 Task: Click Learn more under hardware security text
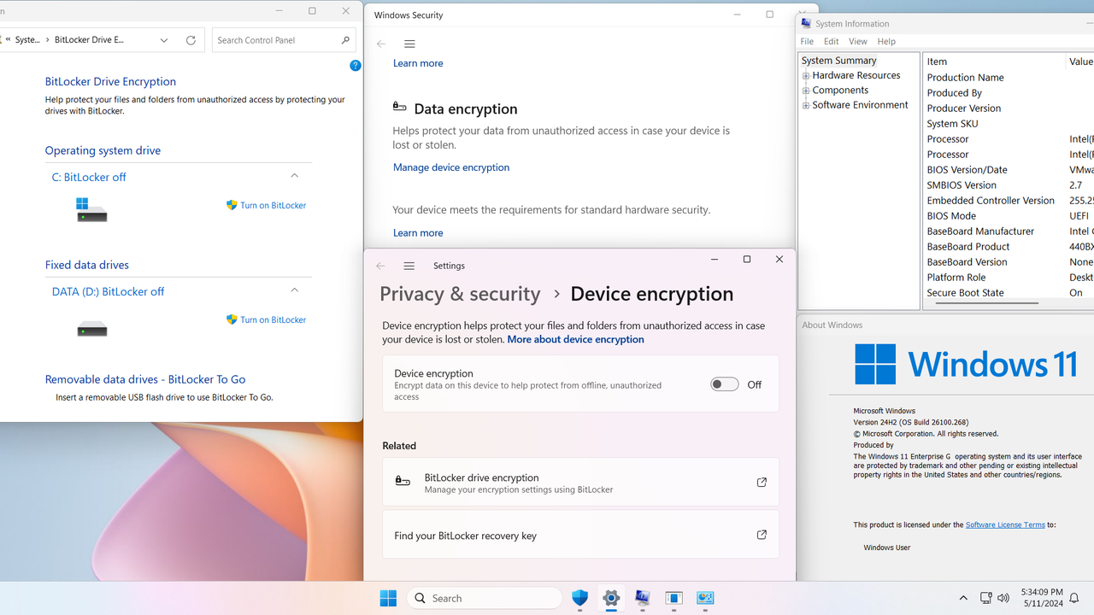[x=418, y=232]
